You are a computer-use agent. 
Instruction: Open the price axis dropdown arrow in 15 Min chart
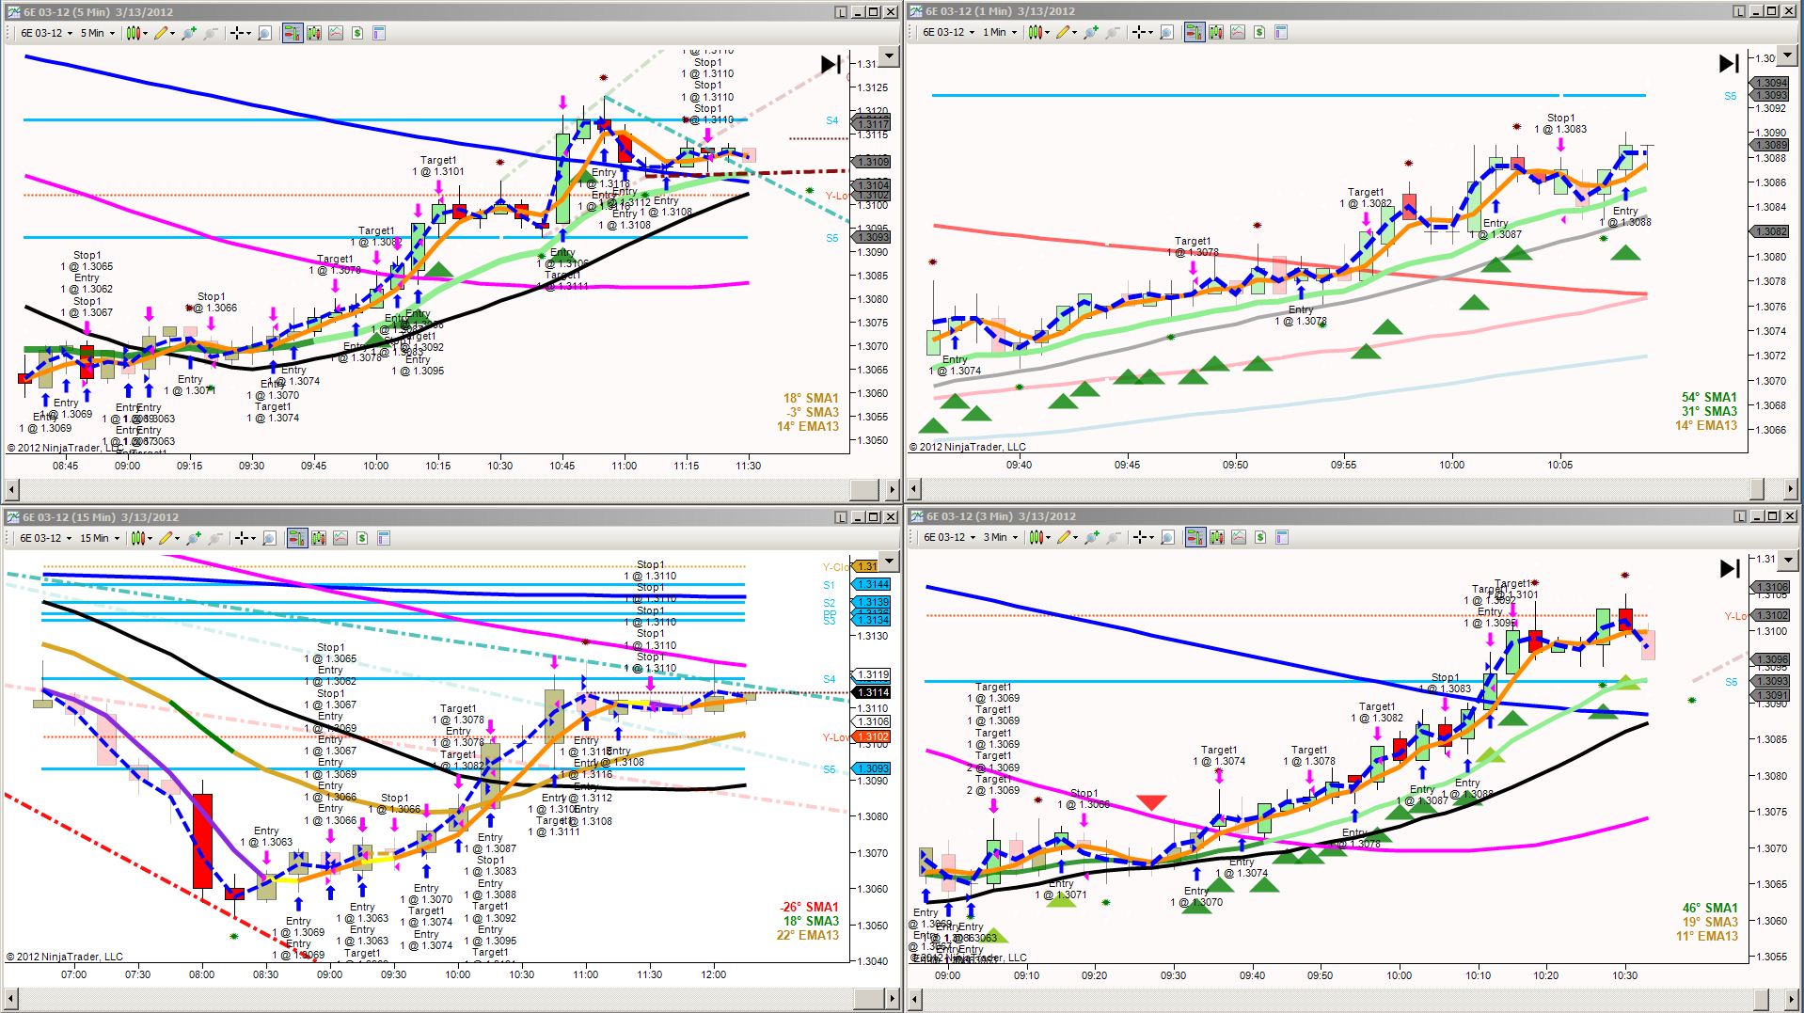point(889,562)
